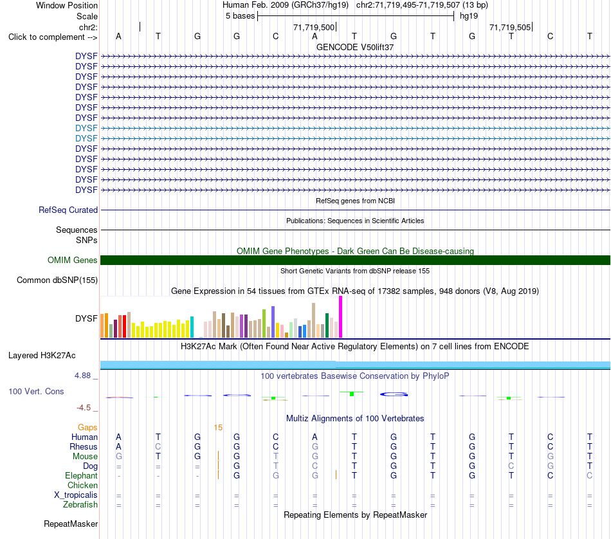The image size is (611, 539).
Task: Click the magenta bar in GTEx expression chart
Action: pyautogui.click(x=341, y=317)
